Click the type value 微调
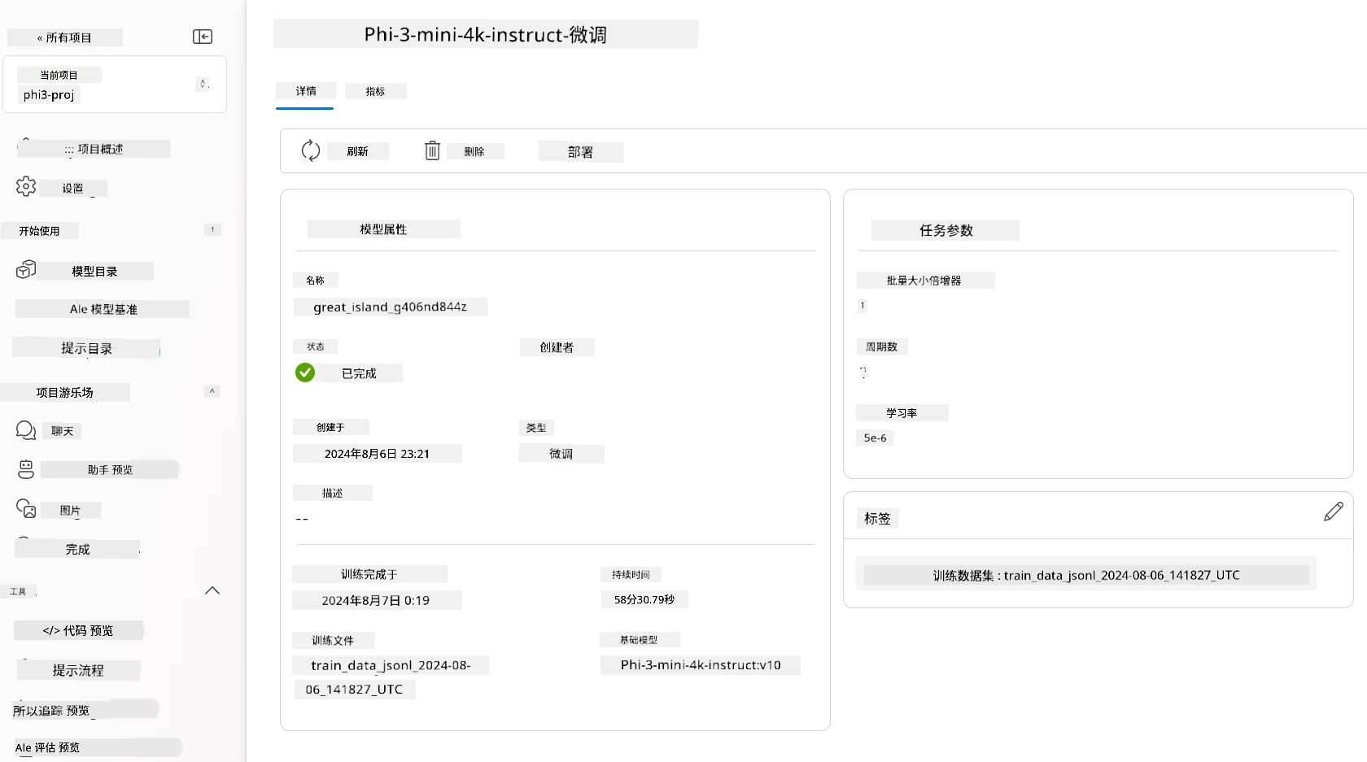 pos(561,454)
